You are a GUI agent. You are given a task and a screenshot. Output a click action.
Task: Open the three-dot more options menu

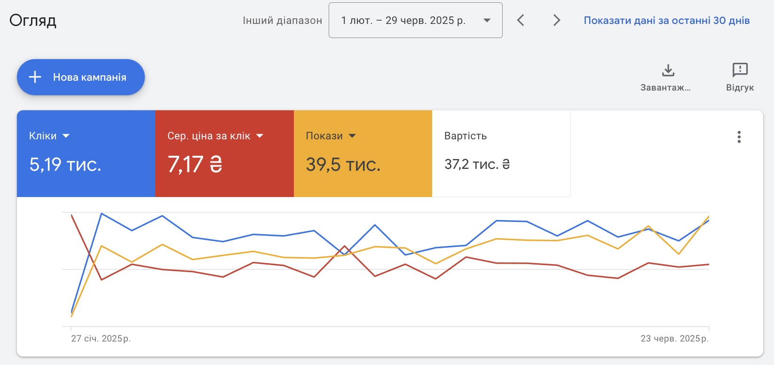click(739, 137)
